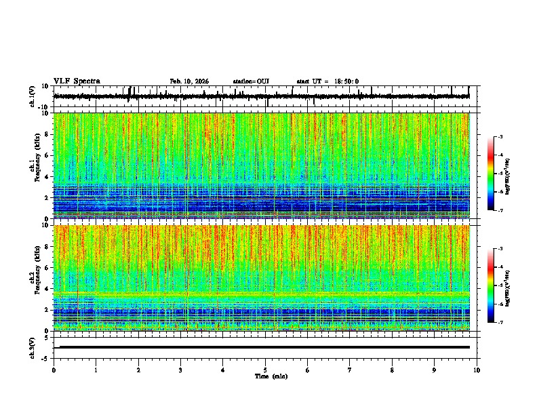Click the "VLF Spectra" plot title
Image resolution: width=537 pixels, height=415 pixels.
tap(77, 81)
